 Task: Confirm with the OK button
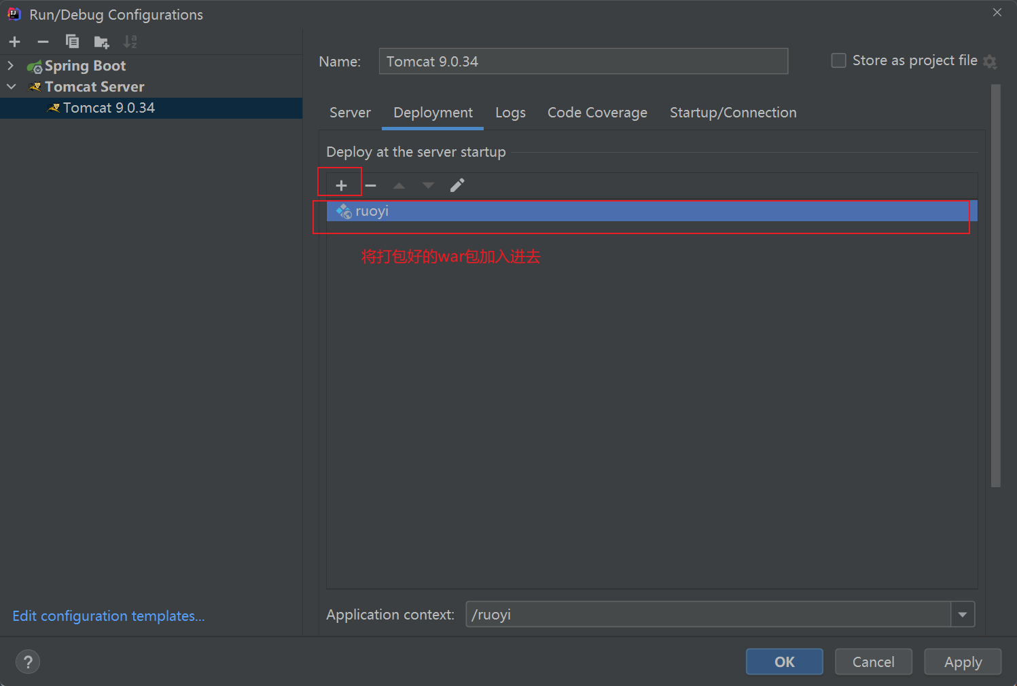[785, 662]
